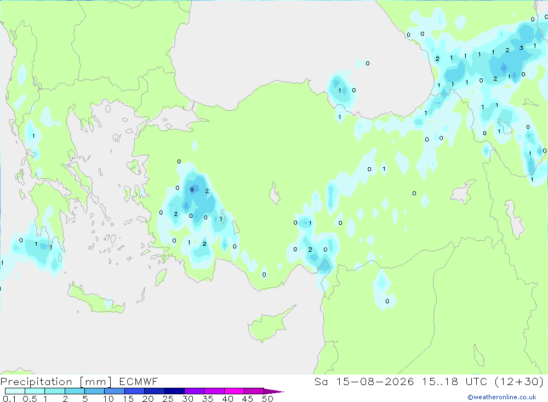This screenshot has width=548, height=402.
Task: Click the legend label '25'
Action: pos(168,399)
